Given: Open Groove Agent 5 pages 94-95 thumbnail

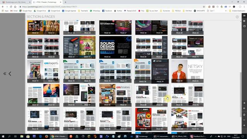Looking at the screenshot, I should [80, 119].
